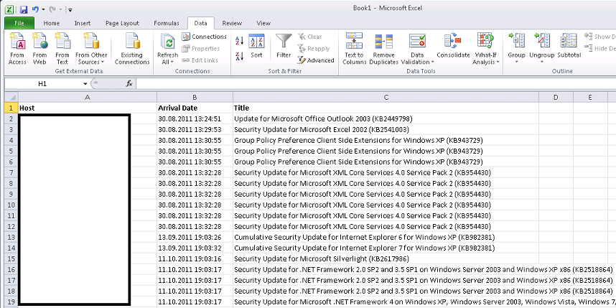Select column D header
Screen dimensions: 616x308
pos(556,97)
